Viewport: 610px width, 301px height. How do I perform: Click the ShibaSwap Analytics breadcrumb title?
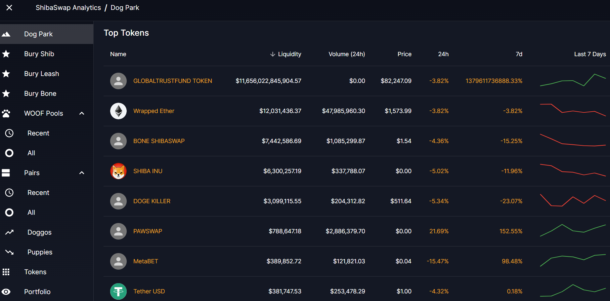click(68, 8)
